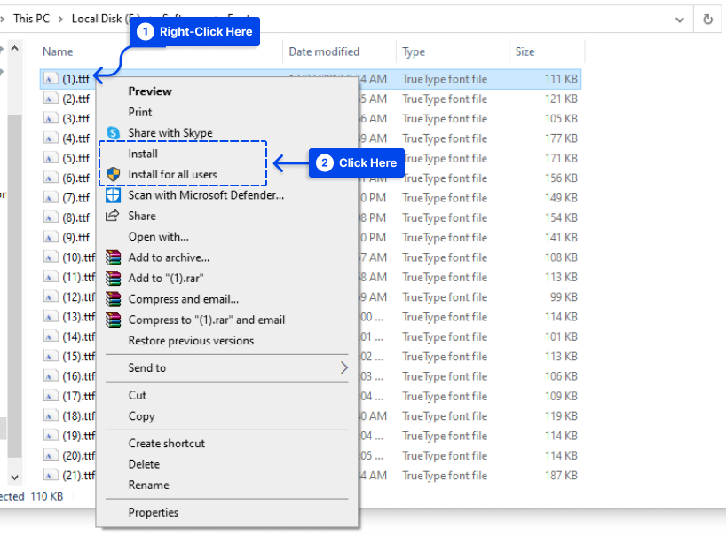Choose Scan with Microsoft Defender
This screenshot has width=726, height=537.
[x=206, y=195]
